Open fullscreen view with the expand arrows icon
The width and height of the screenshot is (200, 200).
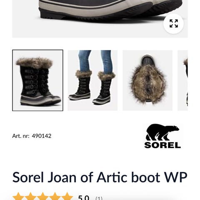pyautogui.click(x=174, y=23)
